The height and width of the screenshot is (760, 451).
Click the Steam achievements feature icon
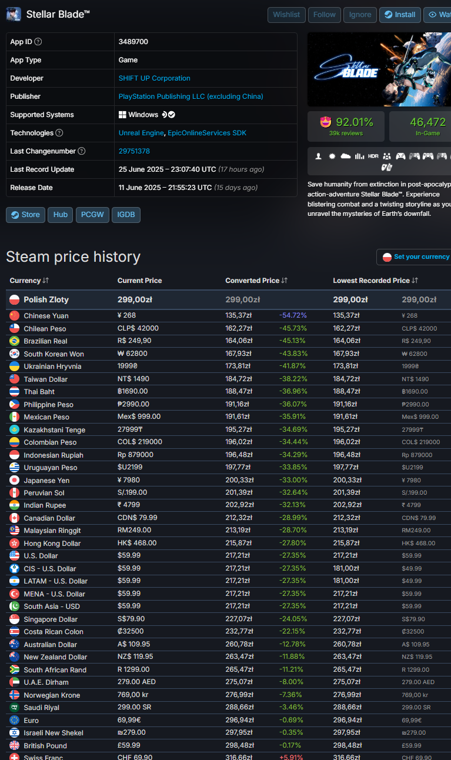tap(332, 156)
